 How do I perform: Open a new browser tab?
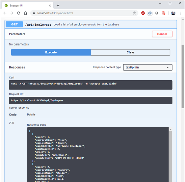coord(58,6)
